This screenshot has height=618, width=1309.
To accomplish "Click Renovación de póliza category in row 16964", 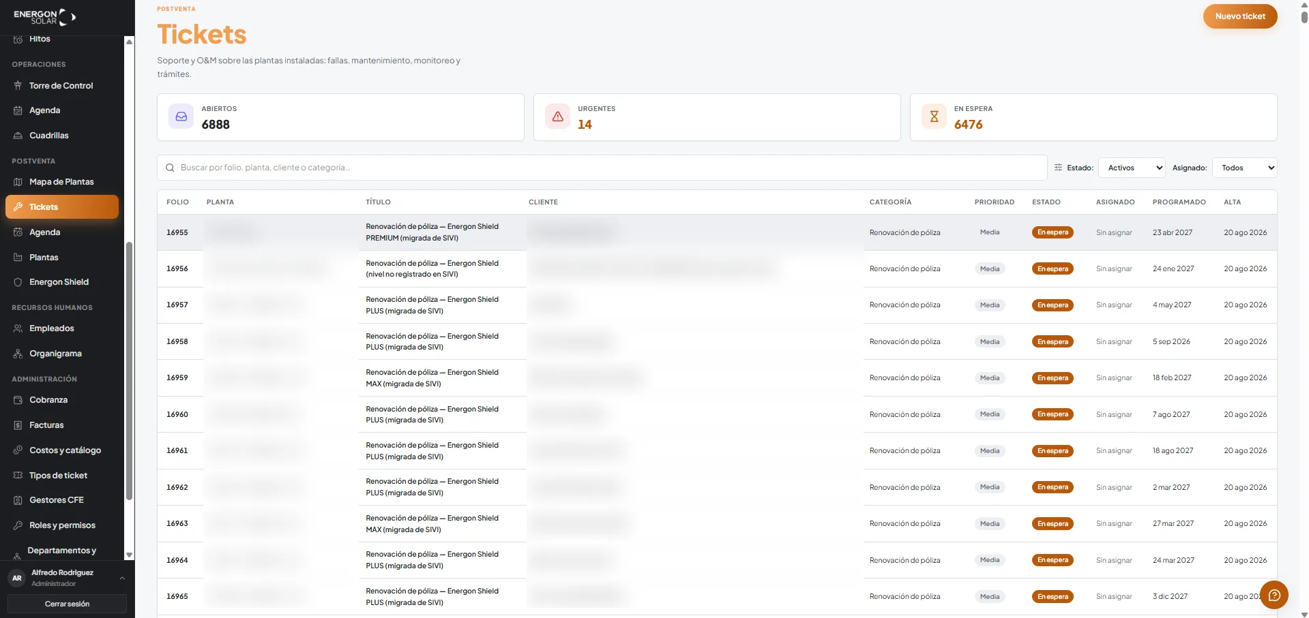I will pyautogui.click(x=904, y=560).
